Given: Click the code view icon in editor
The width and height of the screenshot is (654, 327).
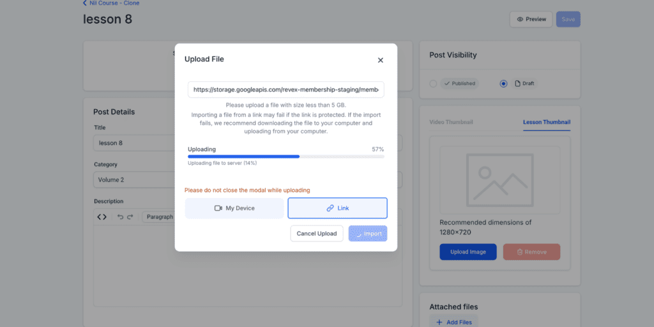Looking at the screenshot, I should tap(102, 217).
